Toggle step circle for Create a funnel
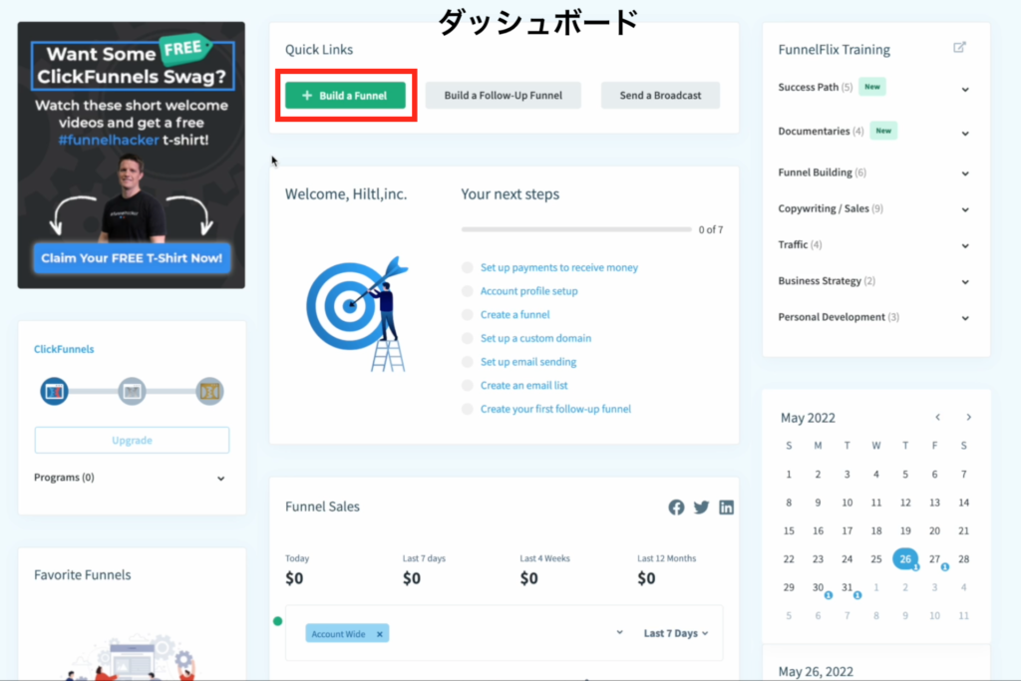 coord(467,314)
